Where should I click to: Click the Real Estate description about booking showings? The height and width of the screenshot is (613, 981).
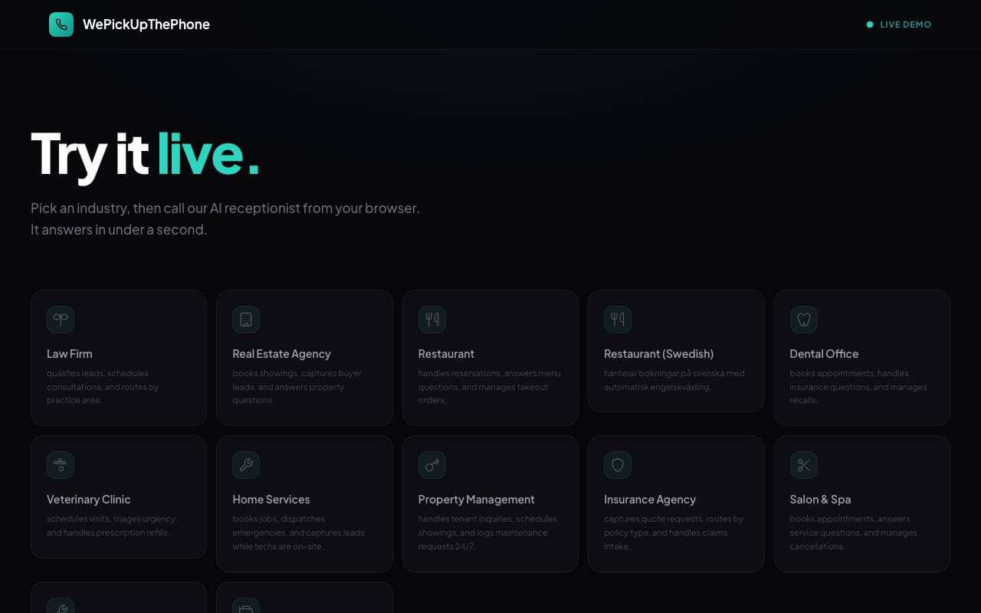click(x=297, y=387)
